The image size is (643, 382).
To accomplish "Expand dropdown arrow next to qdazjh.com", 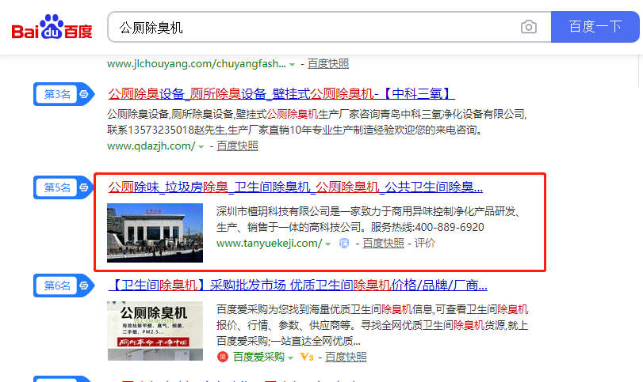I will pos(201,147).
